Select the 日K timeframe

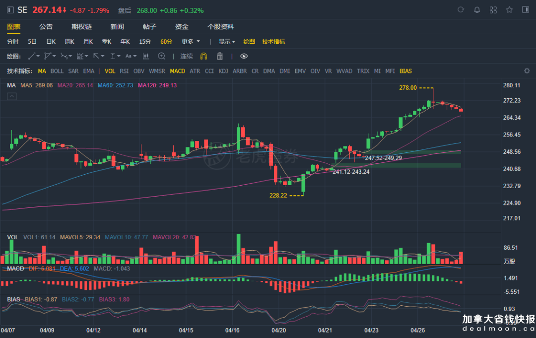51,42
